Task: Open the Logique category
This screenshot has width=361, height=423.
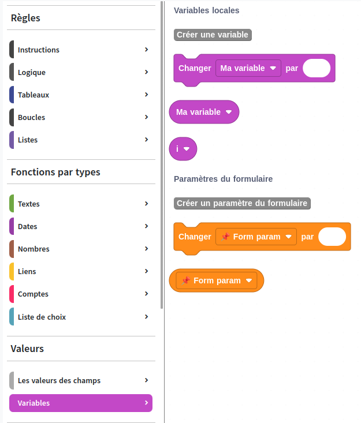Action: [x=32, y=72]
